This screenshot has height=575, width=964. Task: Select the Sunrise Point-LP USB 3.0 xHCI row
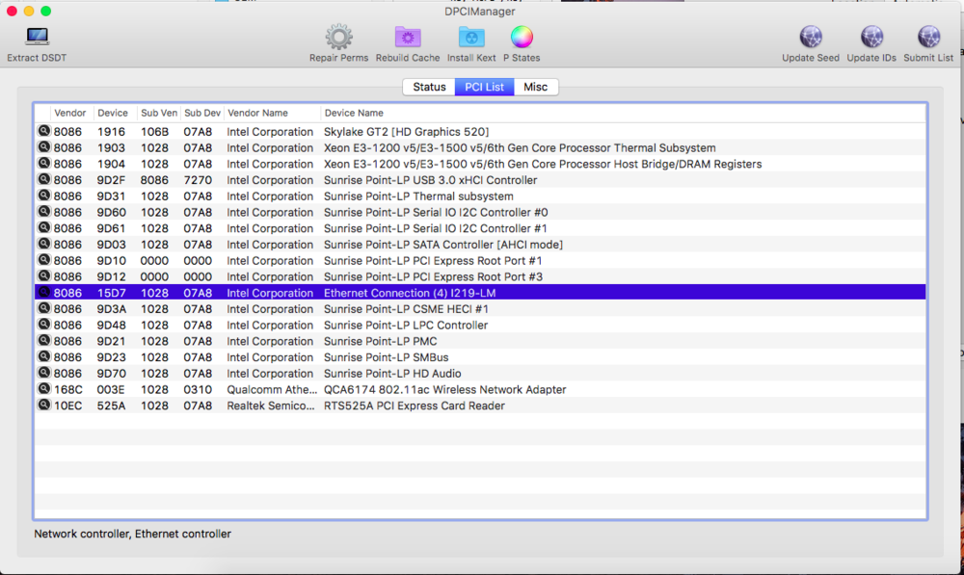pos(430,180)
